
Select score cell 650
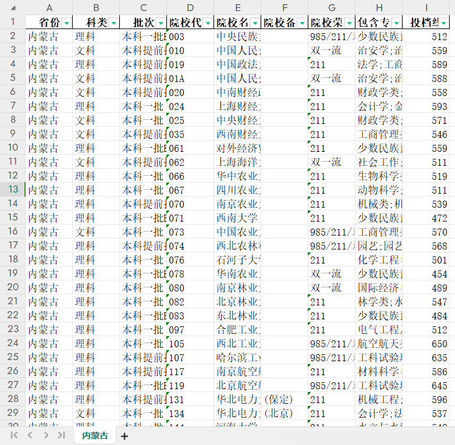(x=426, y=343)
